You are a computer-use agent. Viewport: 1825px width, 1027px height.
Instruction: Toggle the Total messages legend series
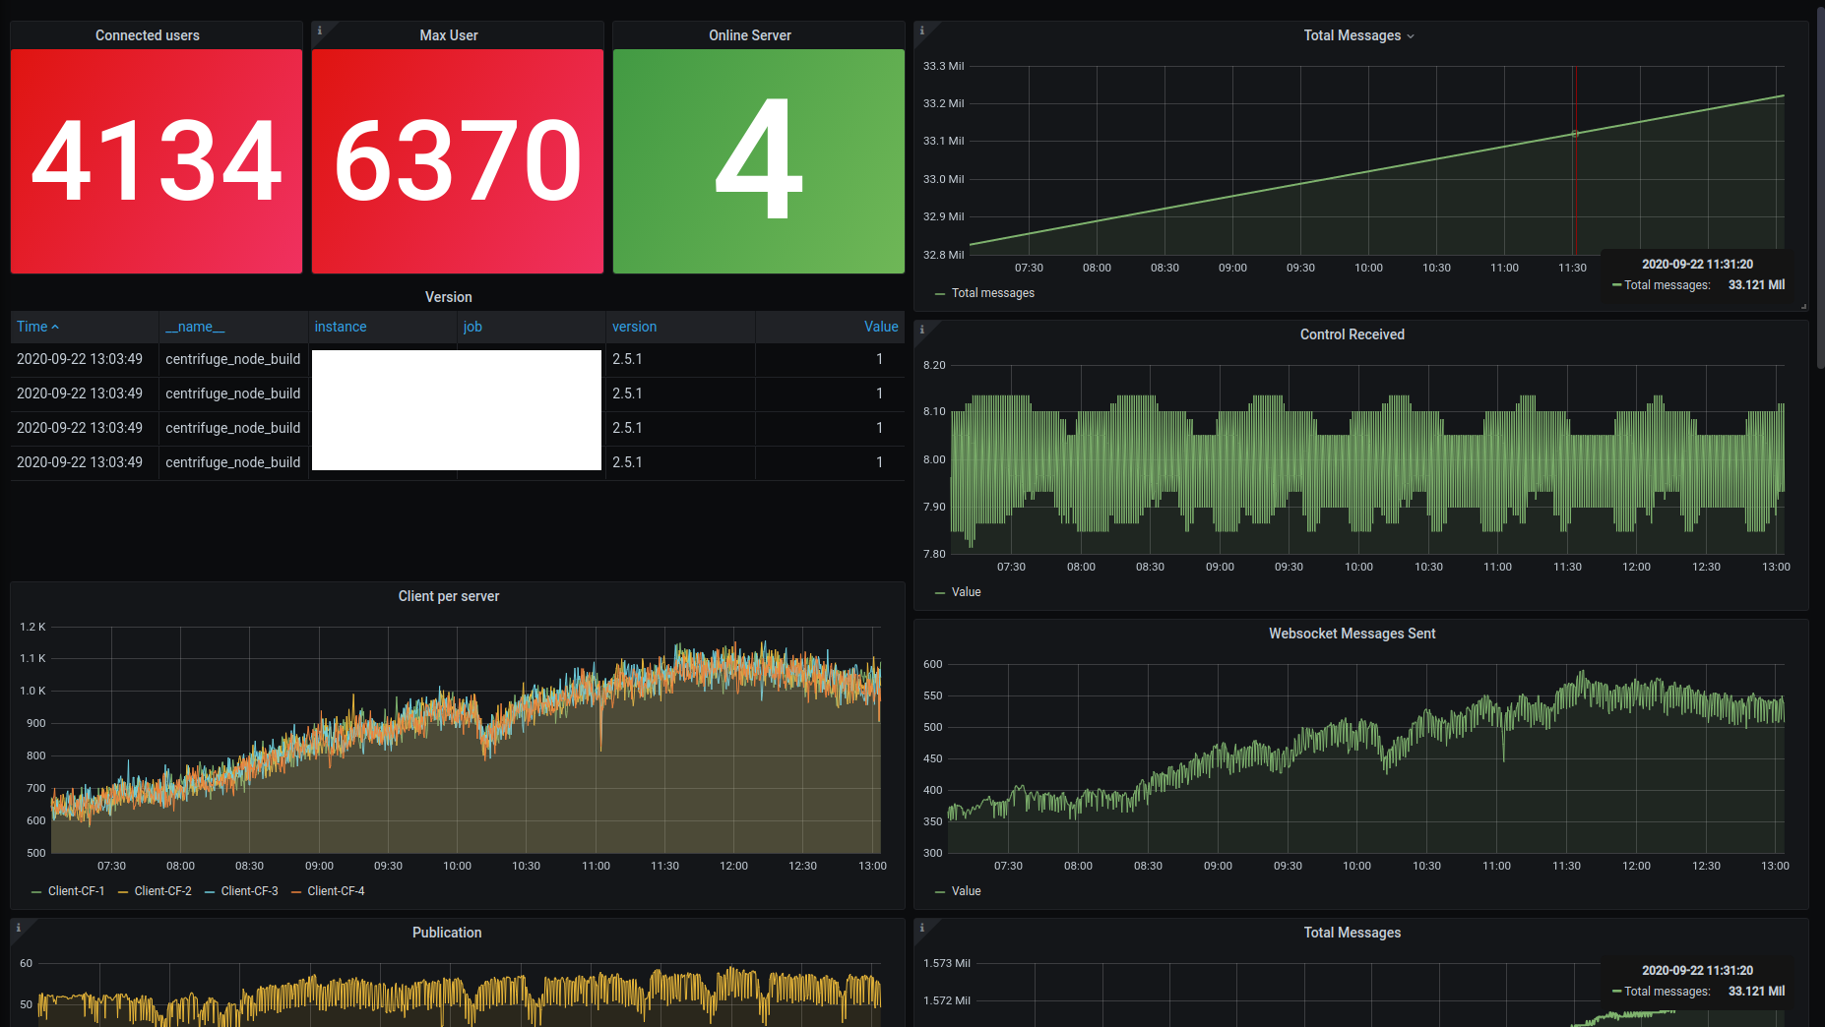coord(991,292)
